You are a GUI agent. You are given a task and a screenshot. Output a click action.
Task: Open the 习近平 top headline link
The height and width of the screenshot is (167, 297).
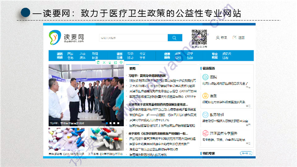pos(147,75)
